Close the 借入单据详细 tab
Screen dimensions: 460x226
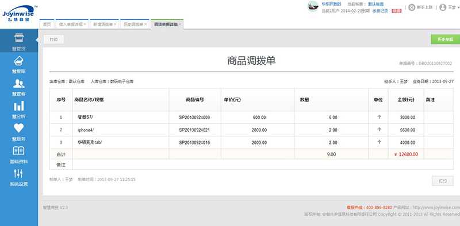pos(85,24)
